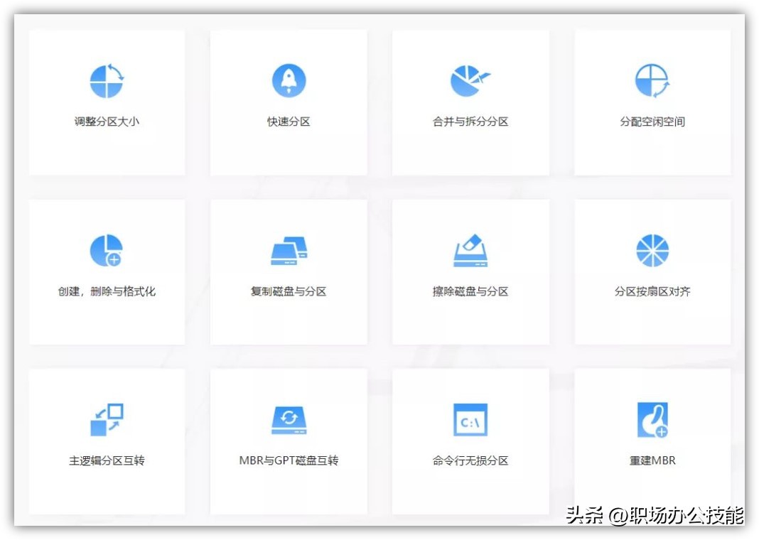Select the 分配空闲空间 allocate icon
This screenshot has height=540, width=759.
[x=651, y=79]
